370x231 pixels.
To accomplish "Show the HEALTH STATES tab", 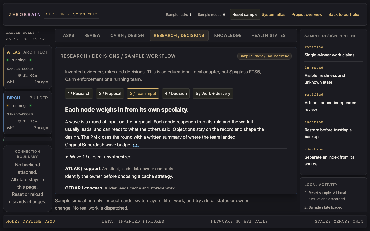I will pyautogui.click(x=269, y=35).
